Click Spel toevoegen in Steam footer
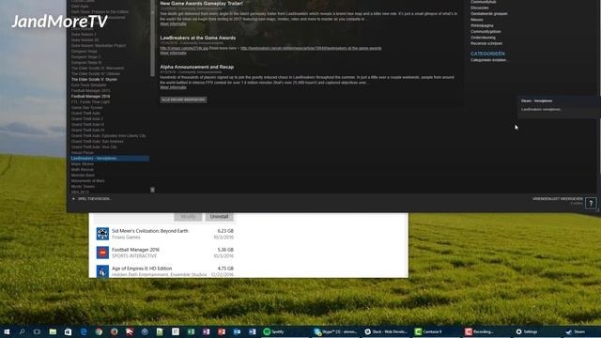Image resolution: width=601 pixels, height=338 pixels. coord(94,199)
